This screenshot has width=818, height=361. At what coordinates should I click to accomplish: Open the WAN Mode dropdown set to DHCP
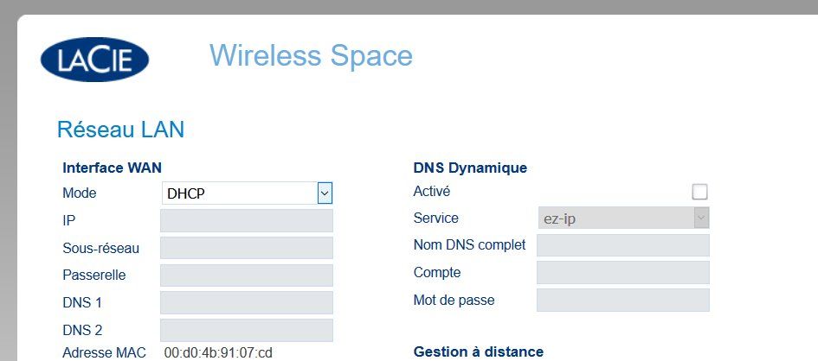click(247, 193)
